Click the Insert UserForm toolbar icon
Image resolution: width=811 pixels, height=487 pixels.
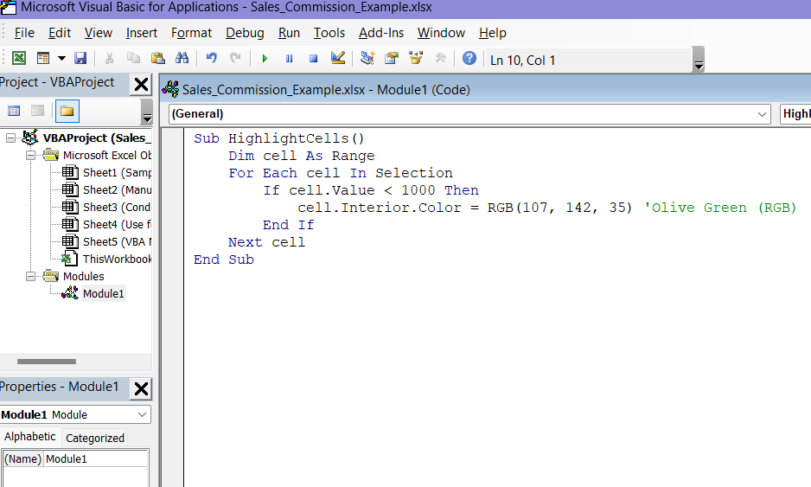click(43, 58)
